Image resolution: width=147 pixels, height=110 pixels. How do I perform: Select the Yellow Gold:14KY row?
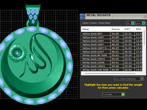[112, 41]
